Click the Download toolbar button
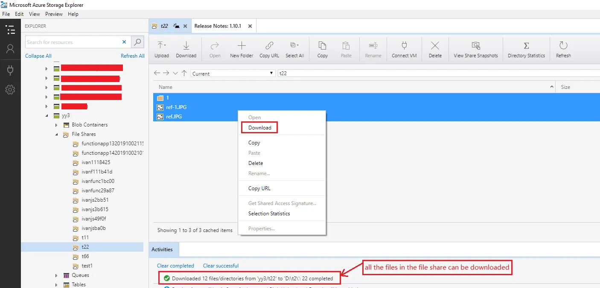The width and height of the screenshot is (600, 288). (186, 50)
